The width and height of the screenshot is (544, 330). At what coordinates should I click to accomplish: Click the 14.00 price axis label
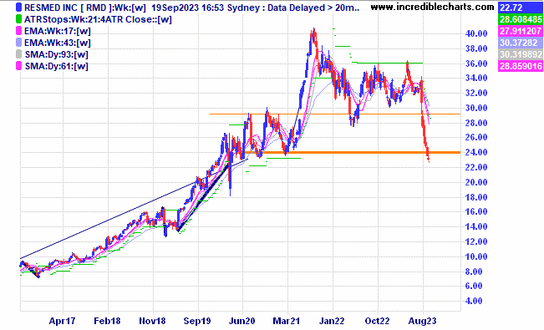point(476,226)
